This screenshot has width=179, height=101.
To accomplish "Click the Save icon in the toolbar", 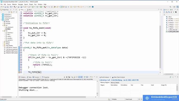I will point(5,7).
